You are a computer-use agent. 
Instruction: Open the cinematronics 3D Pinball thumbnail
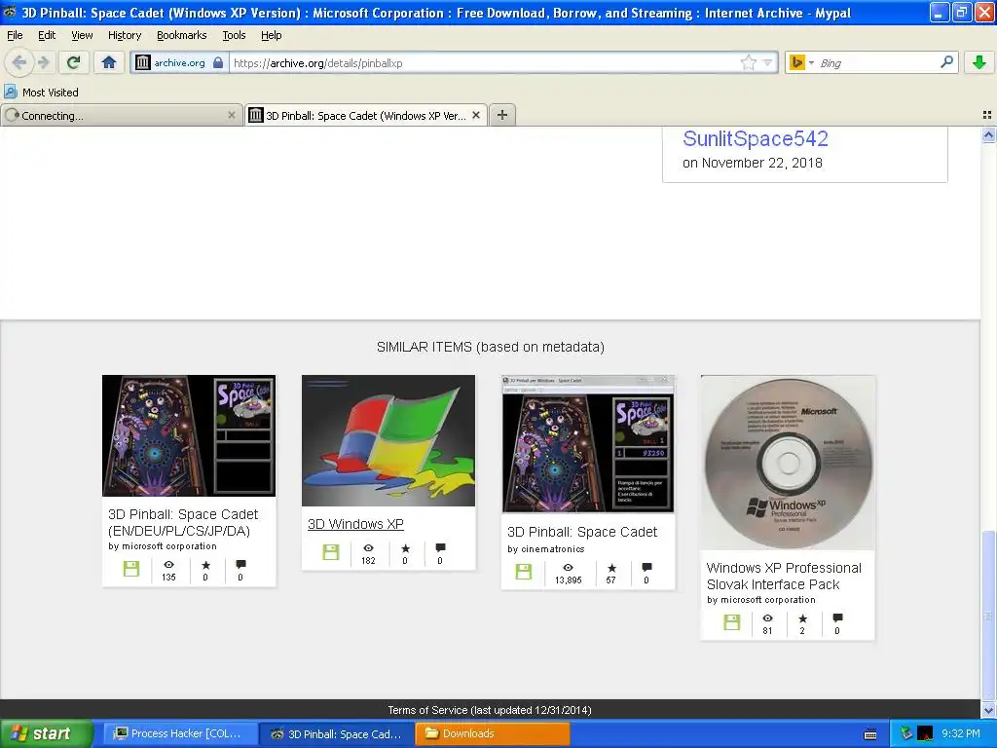588,444
